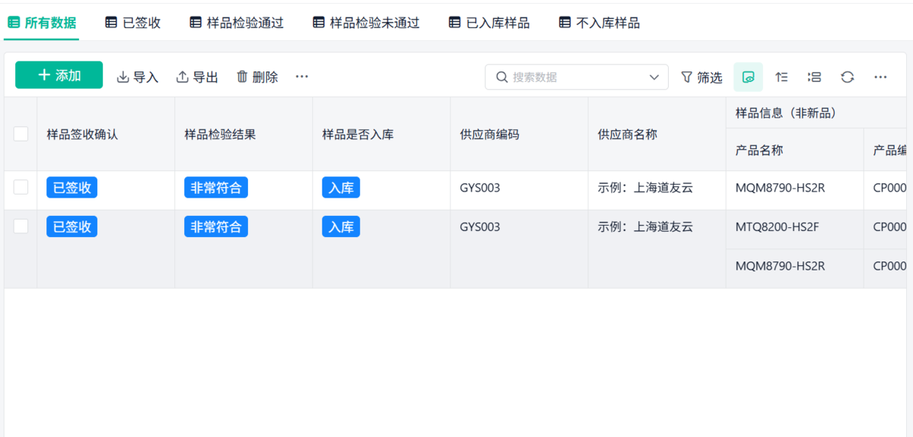Click the sort icon with up arrow
The image size is (913, 437).
pos(781,77)
